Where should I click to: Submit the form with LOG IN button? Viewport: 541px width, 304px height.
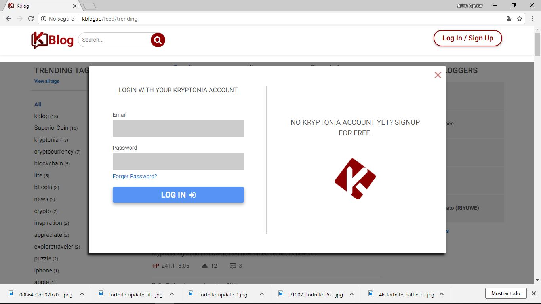178,195
